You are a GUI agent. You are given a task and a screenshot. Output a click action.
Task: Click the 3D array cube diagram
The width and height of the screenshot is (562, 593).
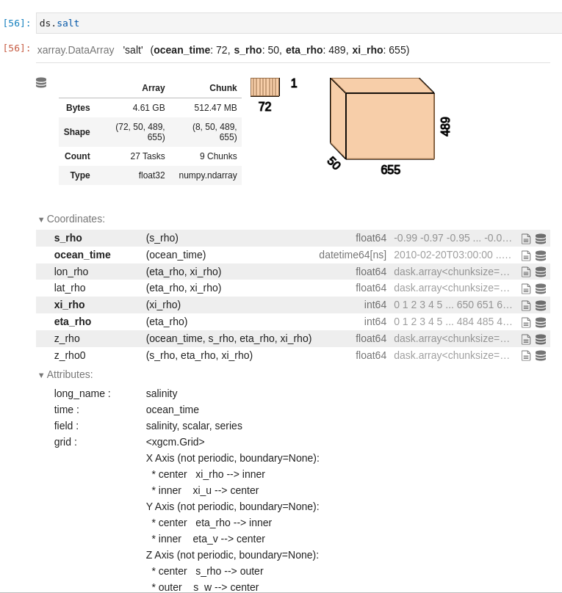click(x=382, y=119)
